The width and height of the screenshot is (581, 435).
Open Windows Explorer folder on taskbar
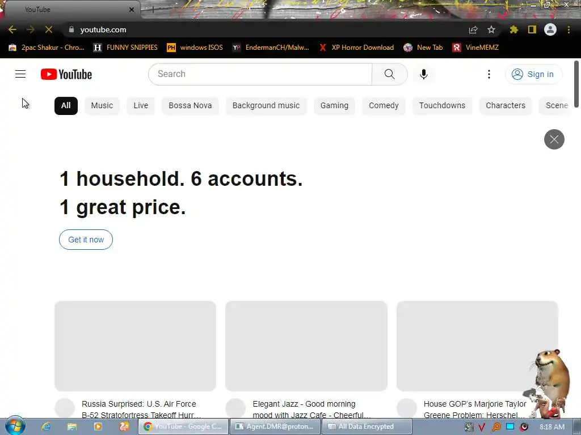tap(72, 427)
